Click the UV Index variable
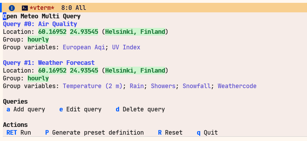The height and width of the screenshot is (141, 307). pyautogui.click(x=126, y=47)
